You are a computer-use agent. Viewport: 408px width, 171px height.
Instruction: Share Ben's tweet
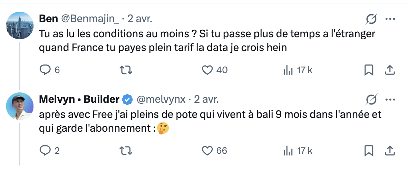tap(390, 70)
